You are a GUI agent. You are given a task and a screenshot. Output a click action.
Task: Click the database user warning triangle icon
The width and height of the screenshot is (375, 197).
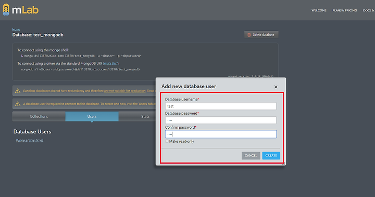tap(18, 104)
